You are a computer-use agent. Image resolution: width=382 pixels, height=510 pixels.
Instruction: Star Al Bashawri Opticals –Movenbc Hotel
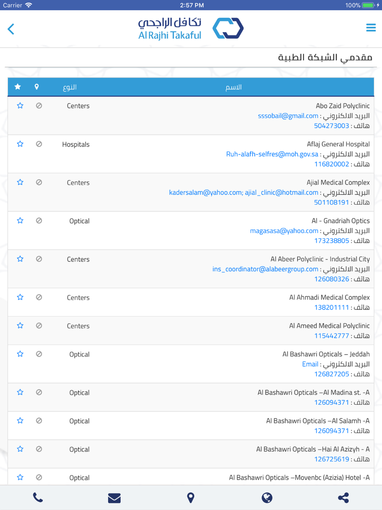coord(20,477)
